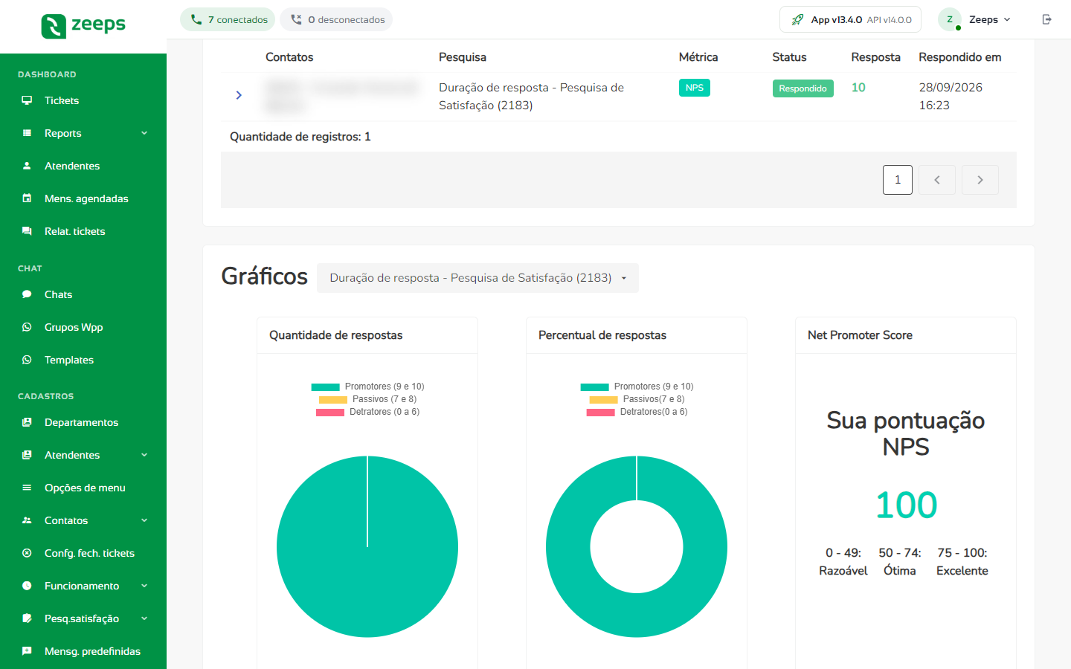Toggle Promotores legend in Quantidade de respostas
This screenshot has width=1071, height=669.
[x=367, y=387]
